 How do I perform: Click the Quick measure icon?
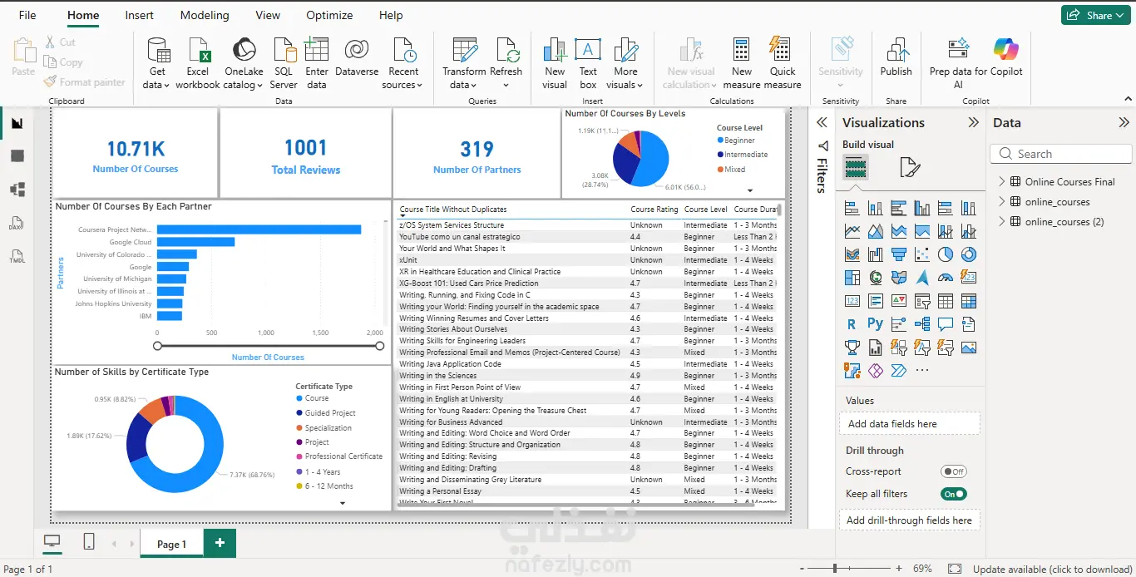coord(781,52)
